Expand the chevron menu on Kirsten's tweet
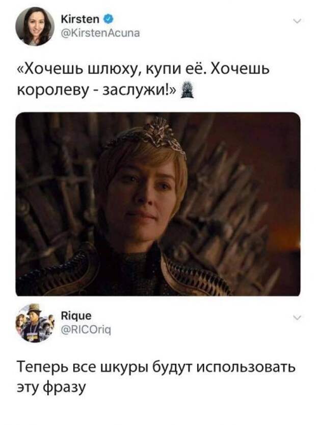Image resolution: width=316 pixels, height=425 pixels. pos(297,20)
